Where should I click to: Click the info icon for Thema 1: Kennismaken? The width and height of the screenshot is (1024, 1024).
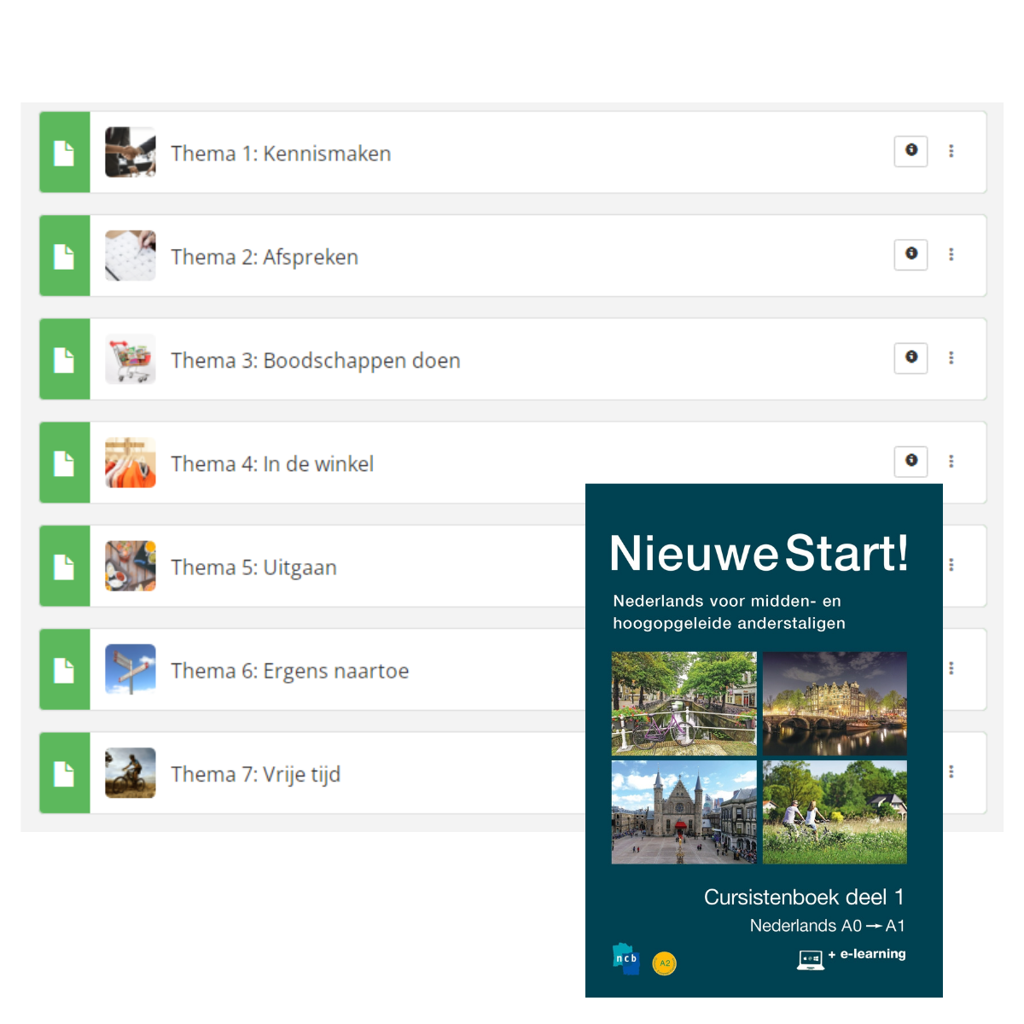click(x=911, y=151)
